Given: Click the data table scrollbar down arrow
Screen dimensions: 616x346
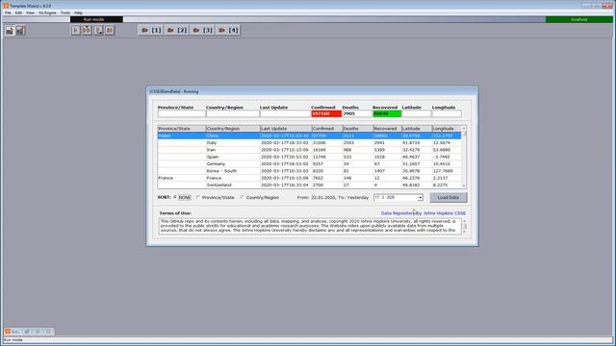Looking at the screenshot, I should [464, 185].
